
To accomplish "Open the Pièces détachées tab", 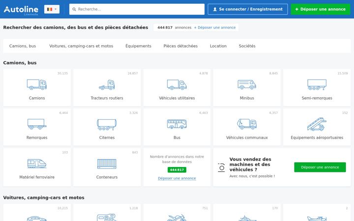I will coord(180,46).
